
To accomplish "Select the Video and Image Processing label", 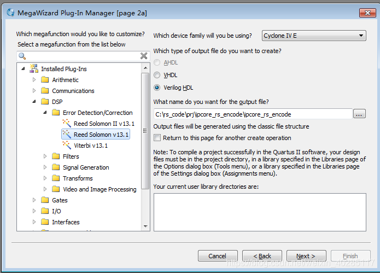I will tap(100, 189).
